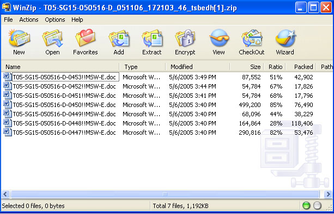Click the Encrypt padlock icon
Image resolution: width=334 pixels, height=214 pixels.
tap(185, 38)
